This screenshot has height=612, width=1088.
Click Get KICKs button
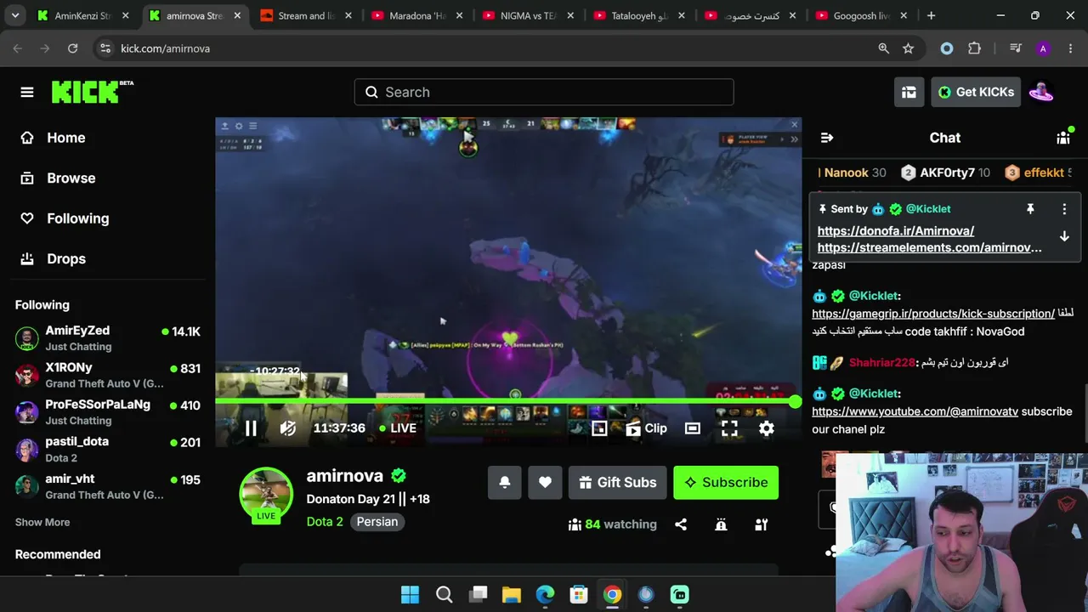pyautogui.click(x=976, y=92)
